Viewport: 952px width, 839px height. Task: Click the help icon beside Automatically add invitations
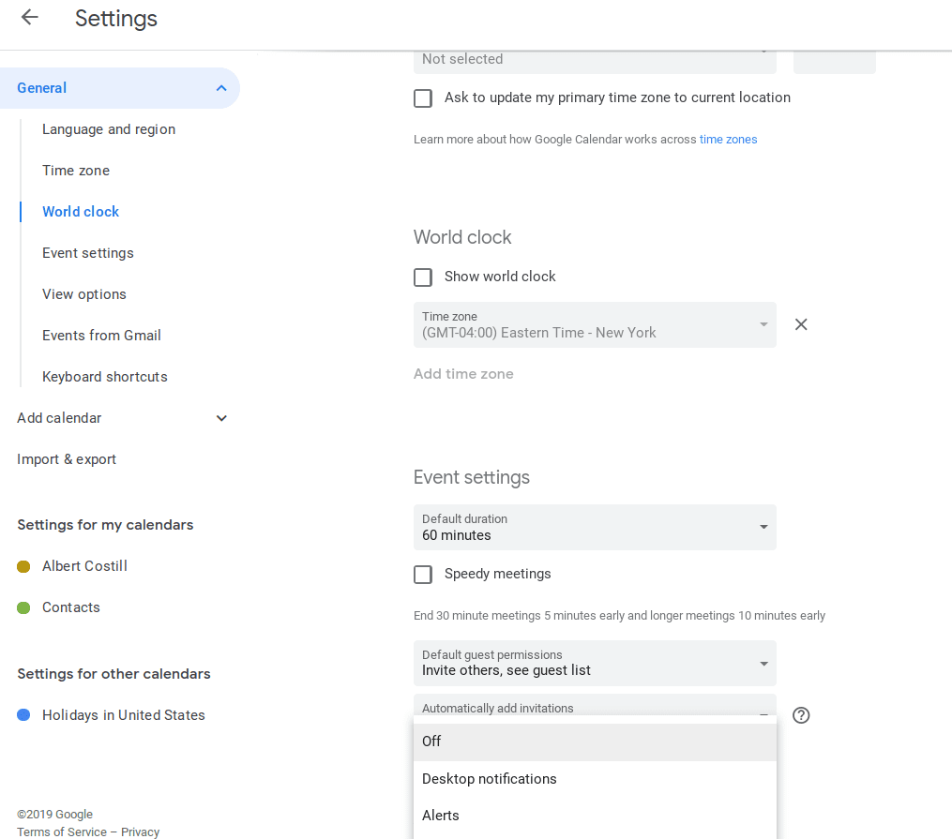(801, 715)
